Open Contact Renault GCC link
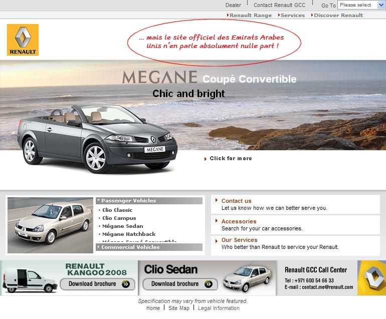 (x=279, y=5)
